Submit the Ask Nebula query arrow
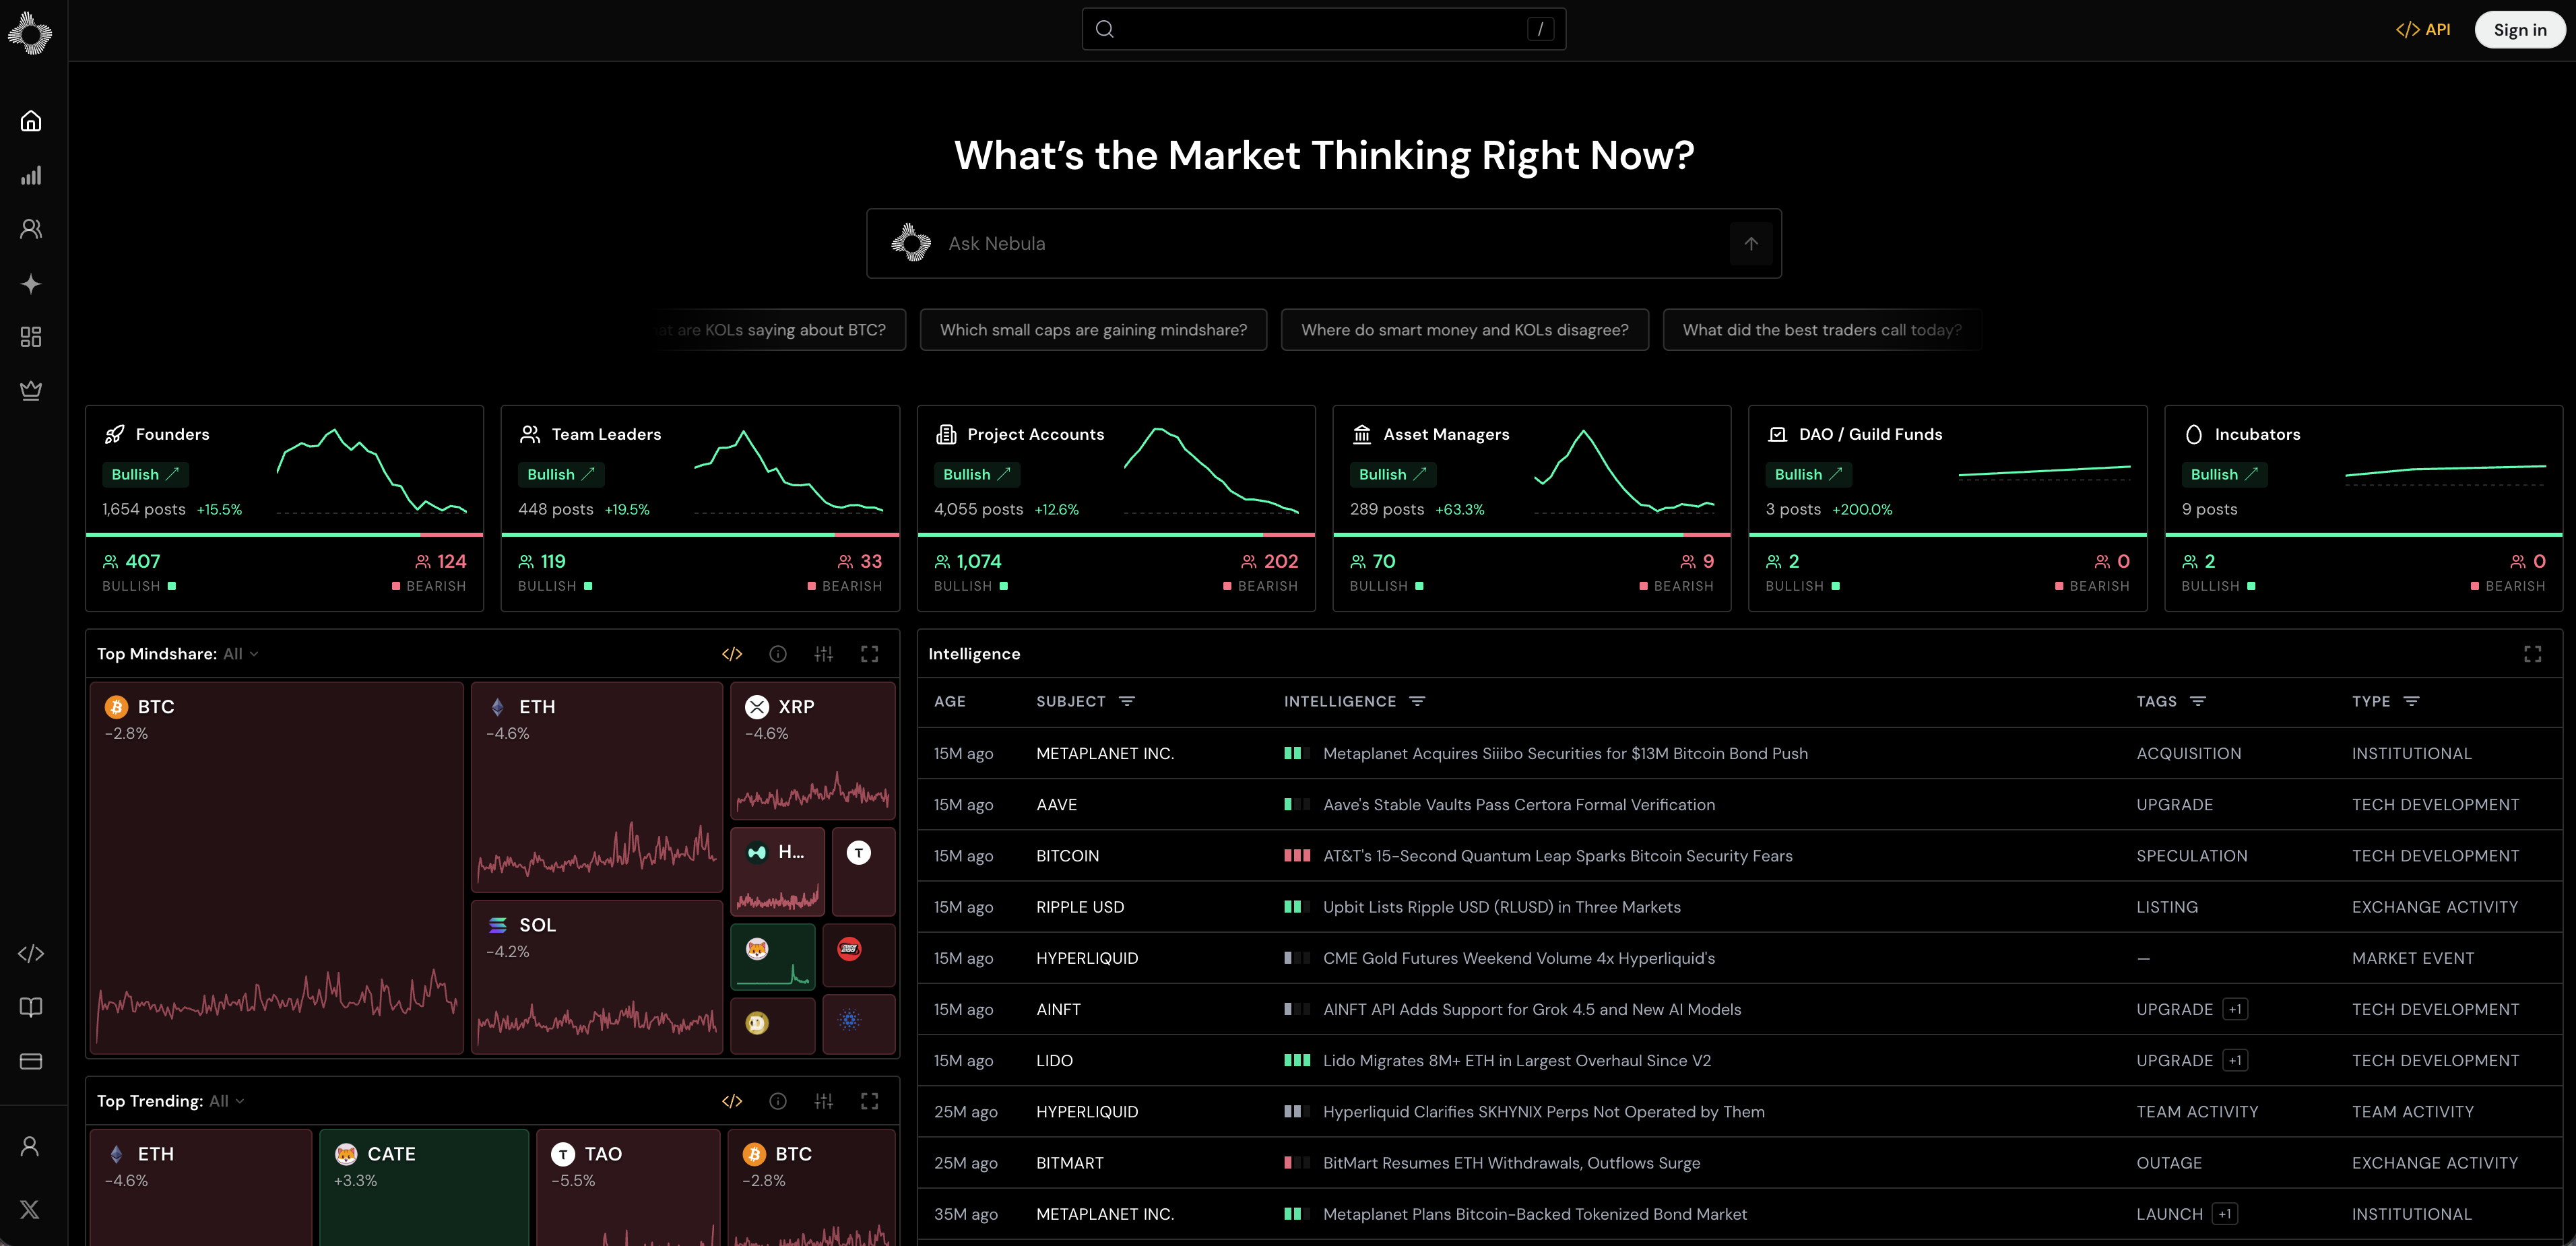 [x=1751, y=243]
